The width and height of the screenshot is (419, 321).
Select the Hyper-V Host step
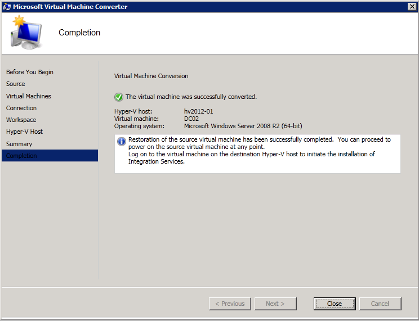[x=24, y=132]
